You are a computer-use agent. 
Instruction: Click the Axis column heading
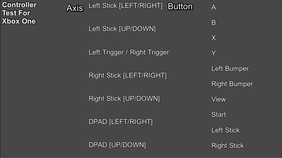[x=75, y=8]
